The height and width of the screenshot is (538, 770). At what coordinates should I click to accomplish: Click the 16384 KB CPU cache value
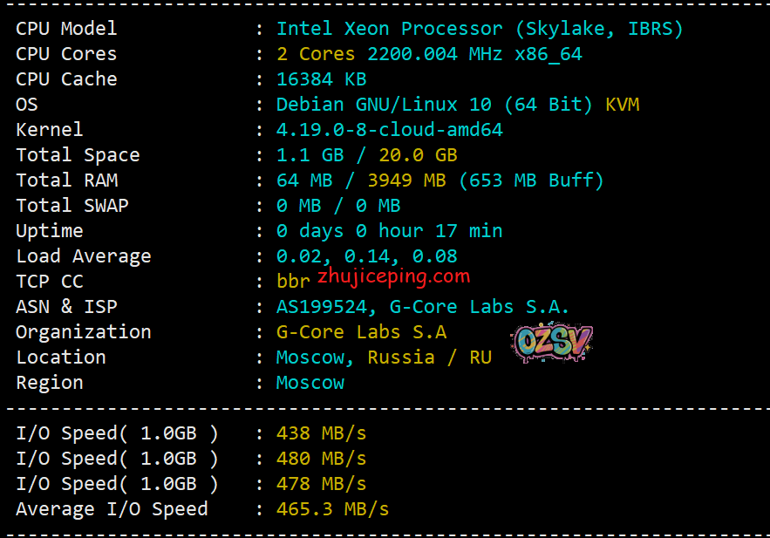(x=321, y=79)
